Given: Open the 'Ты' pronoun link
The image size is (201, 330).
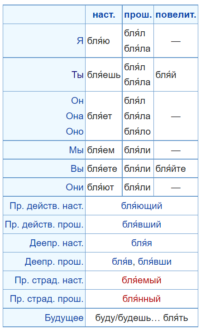Looking at the screenshot, I should (x=77, y=75).
